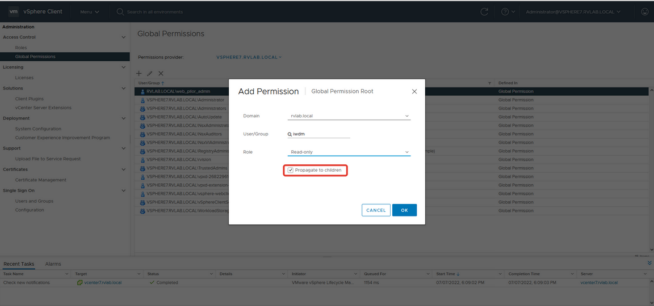Open Roles in the sidebar
The height and width of the screenshot is (306, 654).
(21, 48)
